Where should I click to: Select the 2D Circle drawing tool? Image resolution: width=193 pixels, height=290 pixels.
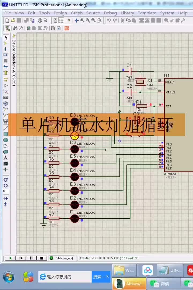(6, 140)
